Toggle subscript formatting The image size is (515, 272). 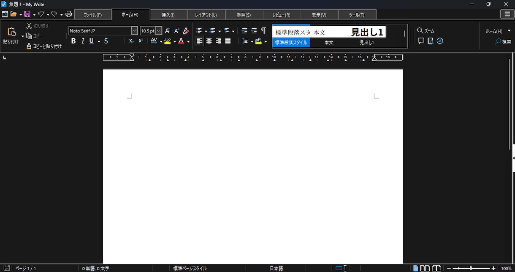131,41
